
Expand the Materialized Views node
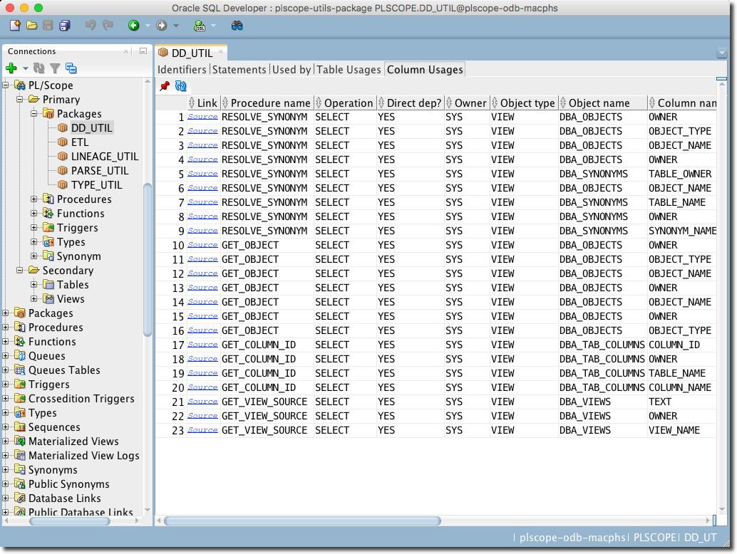click(6, 441)
